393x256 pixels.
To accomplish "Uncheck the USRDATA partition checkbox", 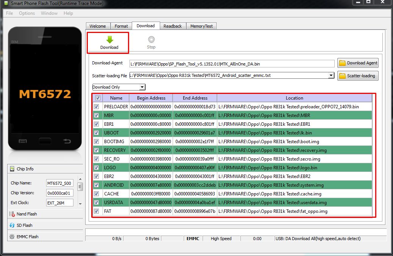I will [96, 203].
